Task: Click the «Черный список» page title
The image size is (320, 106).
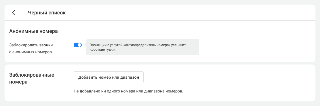Action: pyautogui.click(x=47, y=13)
